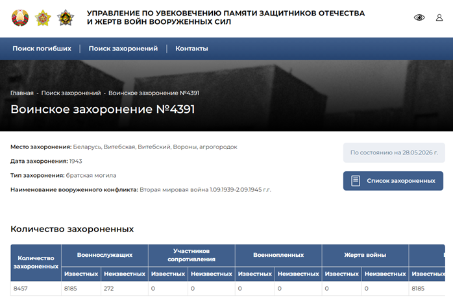Click Известных subheader under Участников сопротивления
This screenshot has height=299, width=453.
[x=168, y=274]
